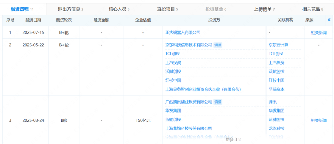Open 华发集团 in the affiliated institution column
334x144 pixels.
point(277,111)
